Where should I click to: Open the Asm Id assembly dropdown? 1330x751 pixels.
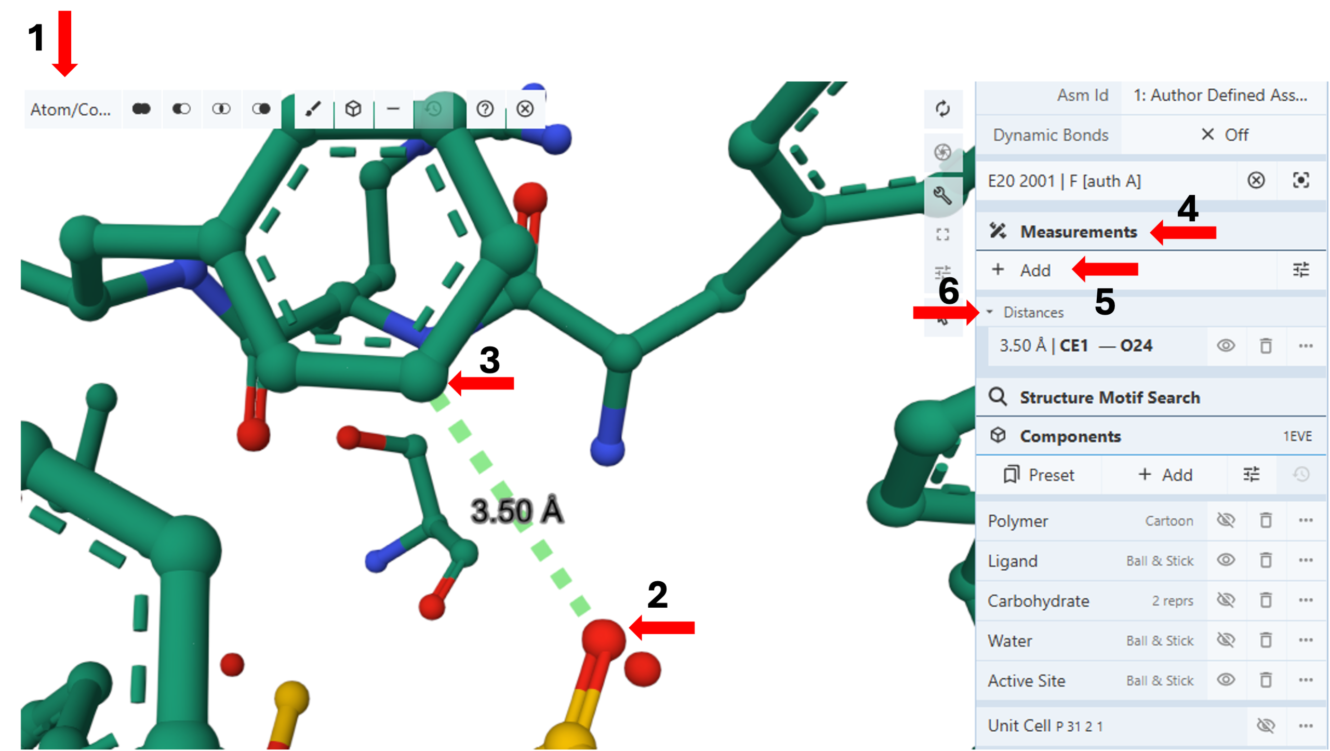(x=1220, y=96)
